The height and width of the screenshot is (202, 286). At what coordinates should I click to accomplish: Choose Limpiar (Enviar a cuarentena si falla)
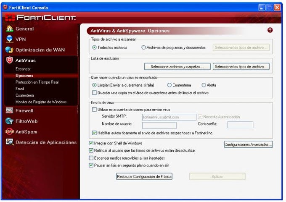[94, 85]
